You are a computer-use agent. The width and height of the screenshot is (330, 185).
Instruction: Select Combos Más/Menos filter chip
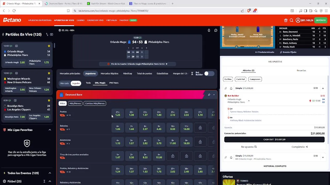tap(95, 103)
